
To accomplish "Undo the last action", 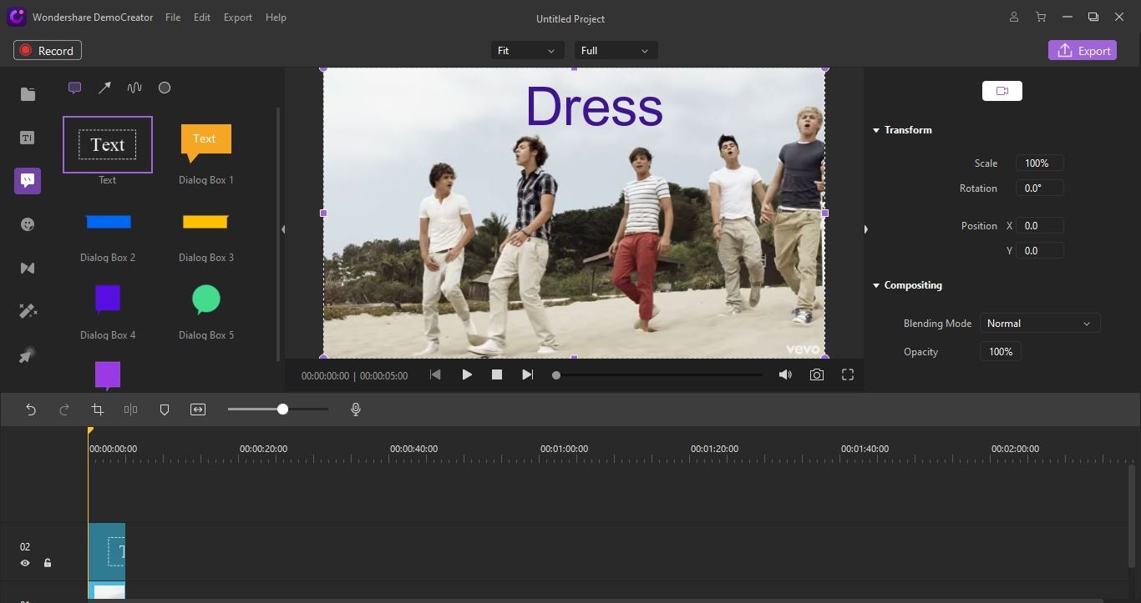I will tap(31, 410).
